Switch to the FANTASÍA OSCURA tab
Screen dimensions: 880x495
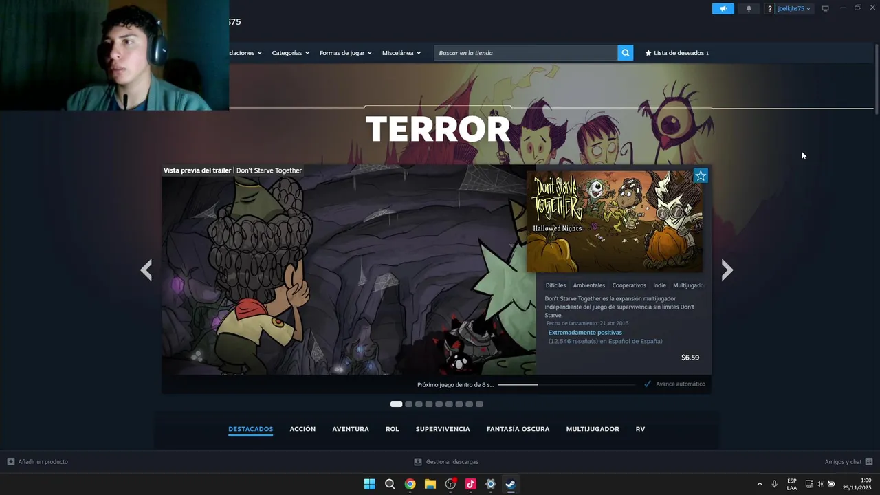(518, 429)
